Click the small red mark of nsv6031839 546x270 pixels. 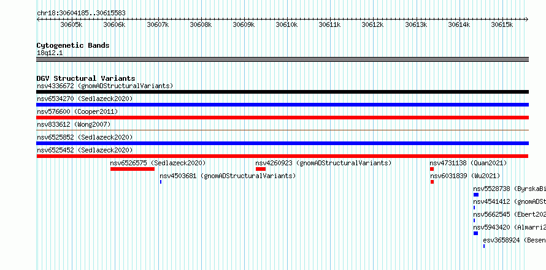[432, 182]
